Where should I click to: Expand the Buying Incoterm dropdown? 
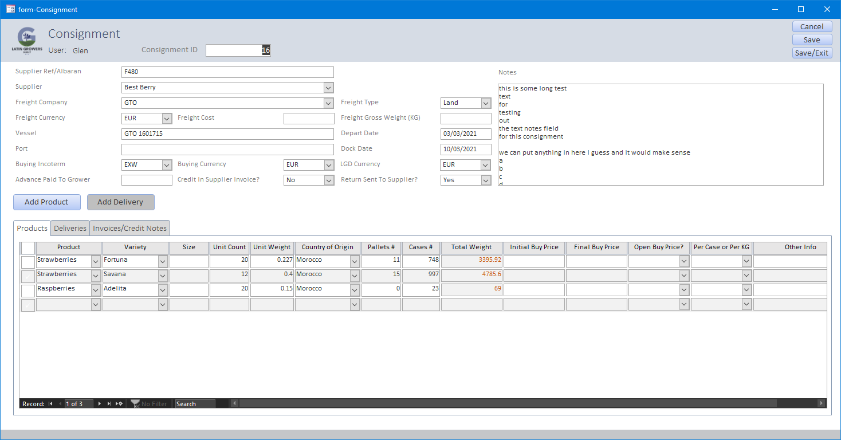click(x=167, y=165)
